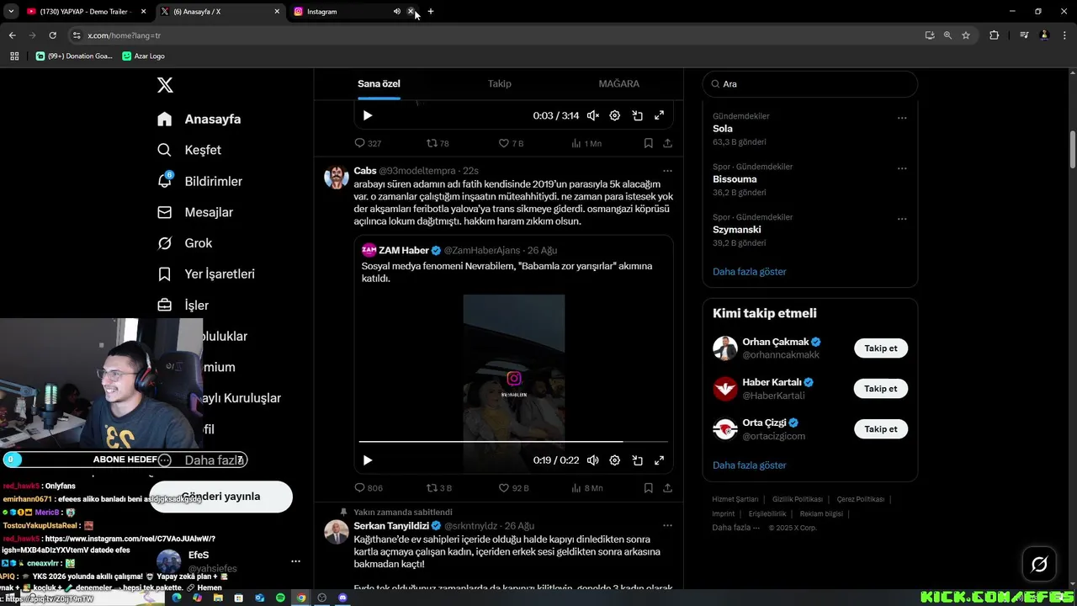1077x606 pixels.
Task: Open the Cabs profile avatar
Action: pos(337,178)
